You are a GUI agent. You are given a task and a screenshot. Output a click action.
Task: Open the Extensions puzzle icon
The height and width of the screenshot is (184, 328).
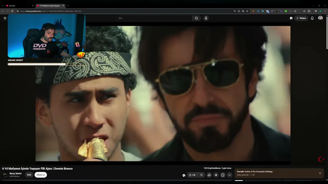pos(309,11)
